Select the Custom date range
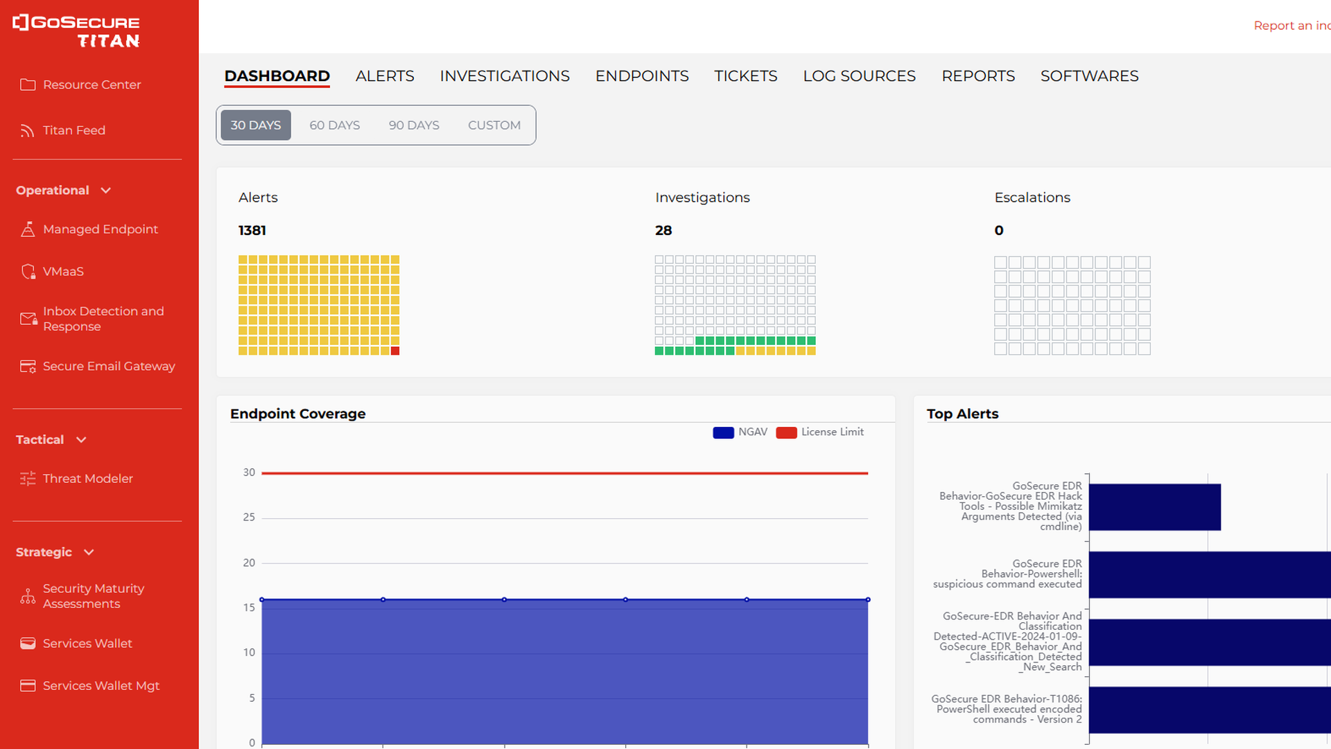1331x749 pixels. pos(494,125)
